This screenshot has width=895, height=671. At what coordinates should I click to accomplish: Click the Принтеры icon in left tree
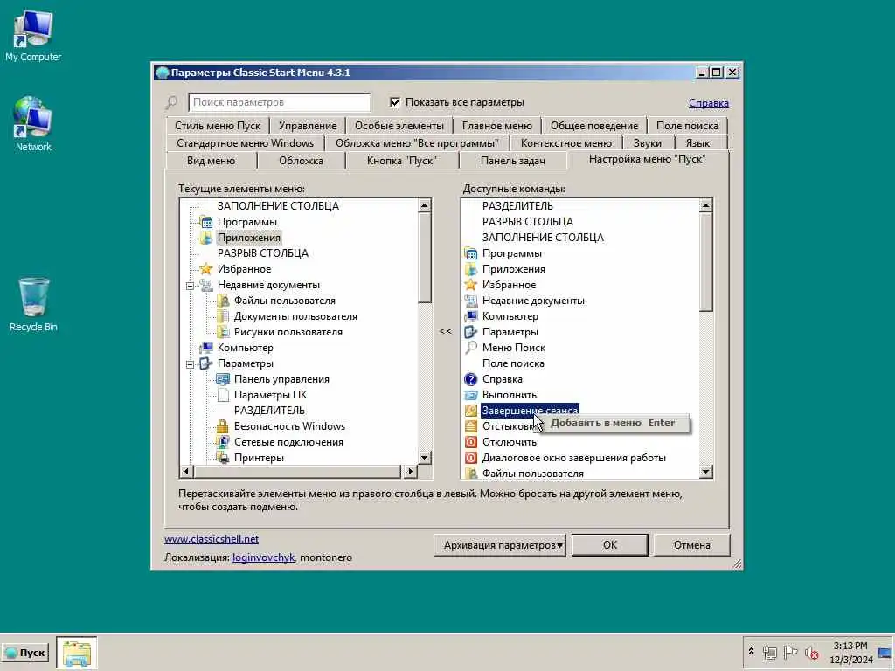[x=223, y=458]
